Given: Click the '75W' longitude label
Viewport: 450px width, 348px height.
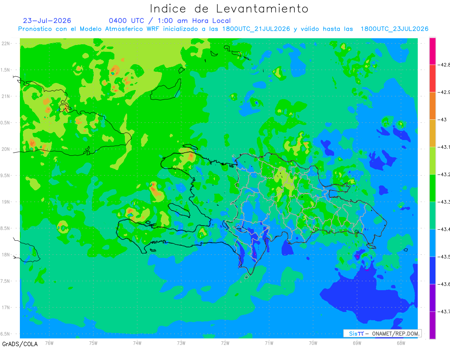Looking at the screenshot, I should click(x=93, y=343).
